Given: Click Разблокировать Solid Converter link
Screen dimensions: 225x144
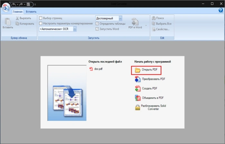Looking at the screenshot, I should (154, 107).
